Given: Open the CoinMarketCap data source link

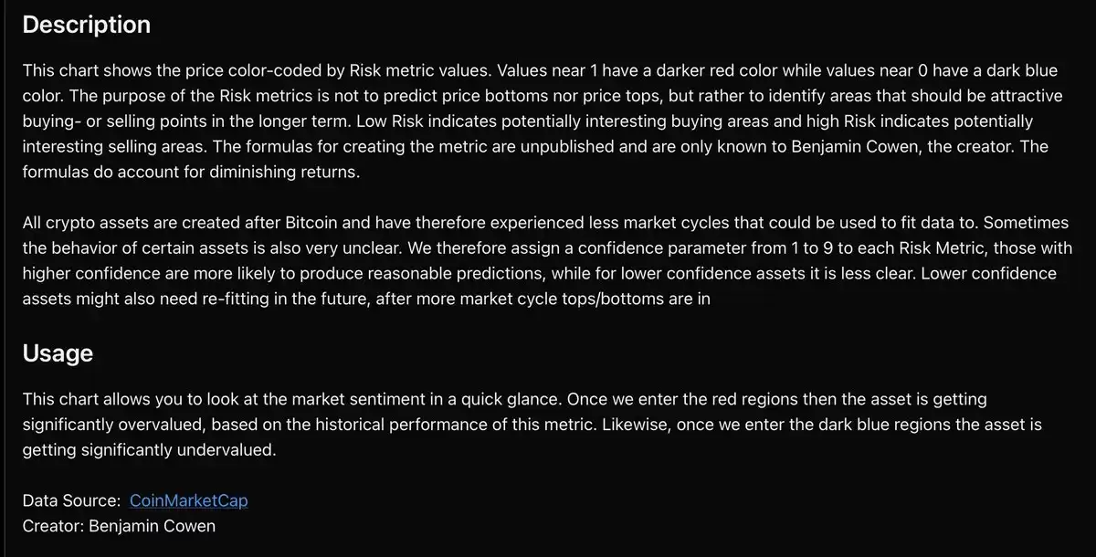Looking at the screenshot, I should point(189,500).
